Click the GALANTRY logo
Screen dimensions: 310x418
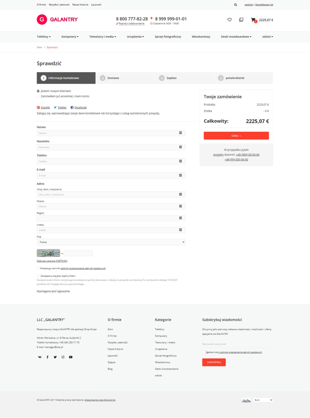tap(57, 20)
